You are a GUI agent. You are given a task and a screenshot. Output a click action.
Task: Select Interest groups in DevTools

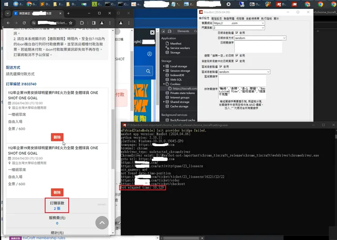(x=177, y=97)
